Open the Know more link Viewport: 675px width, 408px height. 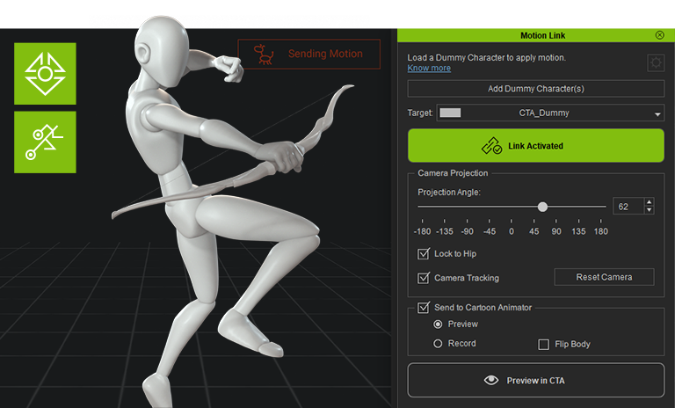pyautogui.click(x=429, y=69)
